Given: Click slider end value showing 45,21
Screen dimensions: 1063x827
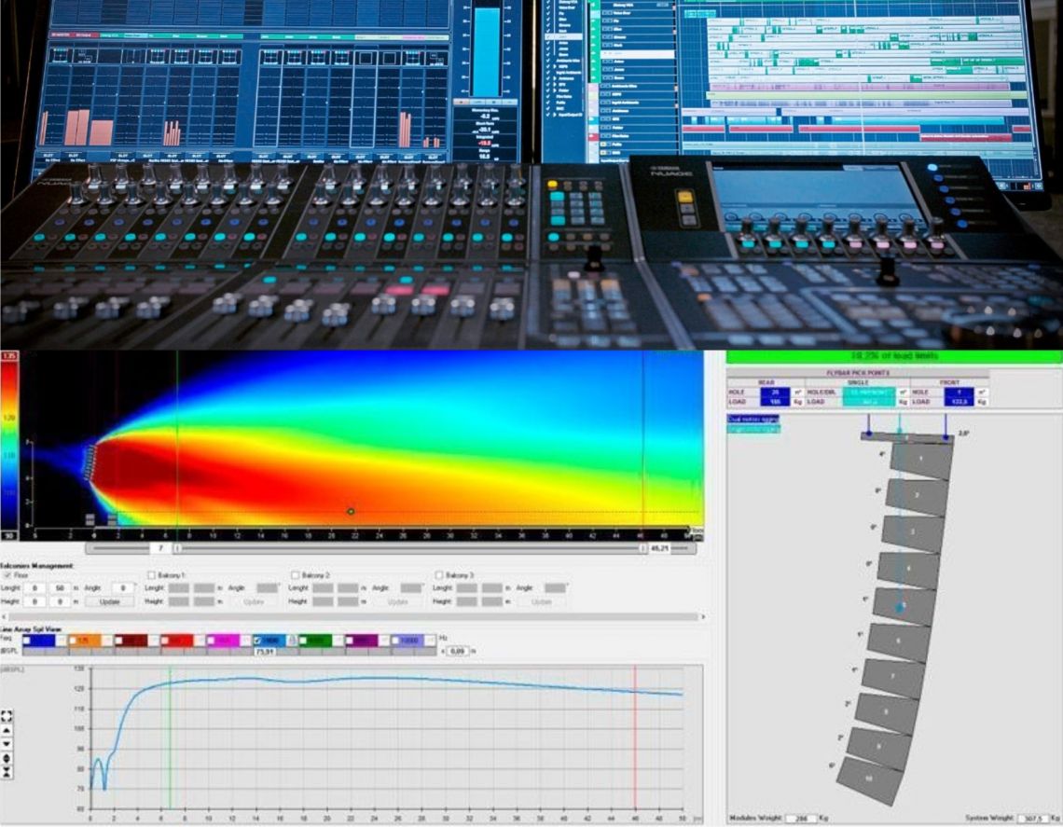Looking at the screenshot, I should (659, 548).
